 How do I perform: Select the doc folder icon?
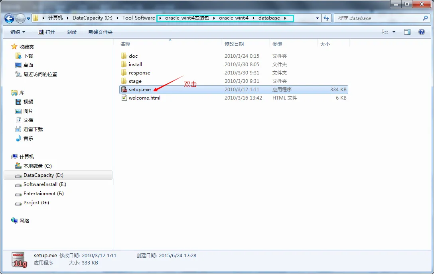[x=124, y=56]
